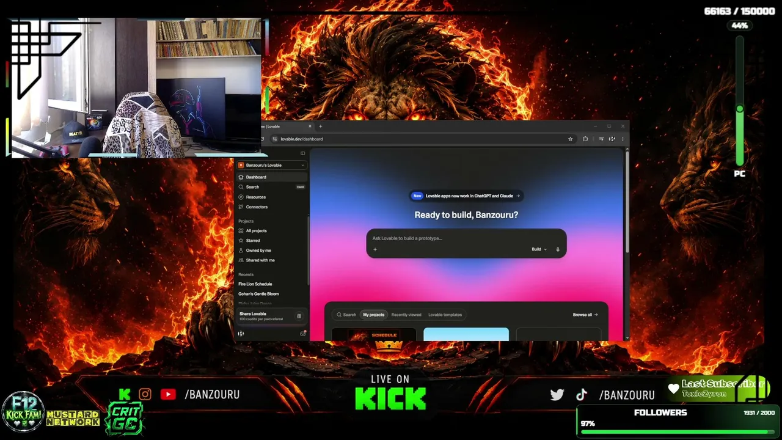This screenshot has height=440, width=782.
Task: Click the projects Search field
Action: tap(346, 315)
